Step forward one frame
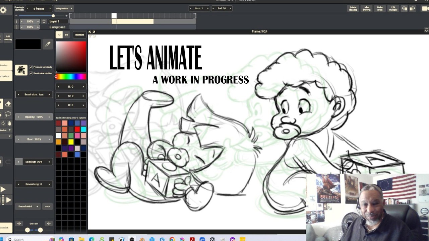 coord(9,200)
